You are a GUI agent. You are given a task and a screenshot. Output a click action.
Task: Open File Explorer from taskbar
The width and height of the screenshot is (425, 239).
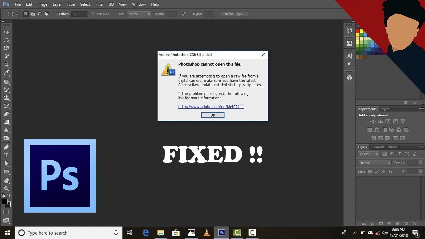(x=161, y=233)
